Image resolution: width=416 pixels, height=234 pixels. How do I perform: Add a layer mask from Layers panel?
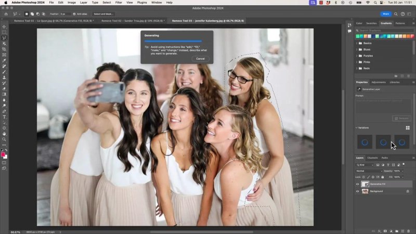click(385, 231)
